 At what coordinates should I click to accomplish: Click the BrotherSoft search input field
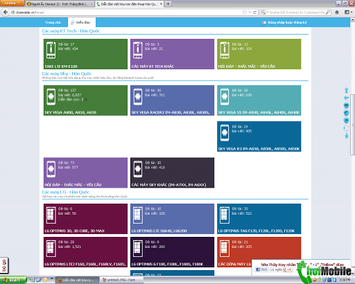297,12
